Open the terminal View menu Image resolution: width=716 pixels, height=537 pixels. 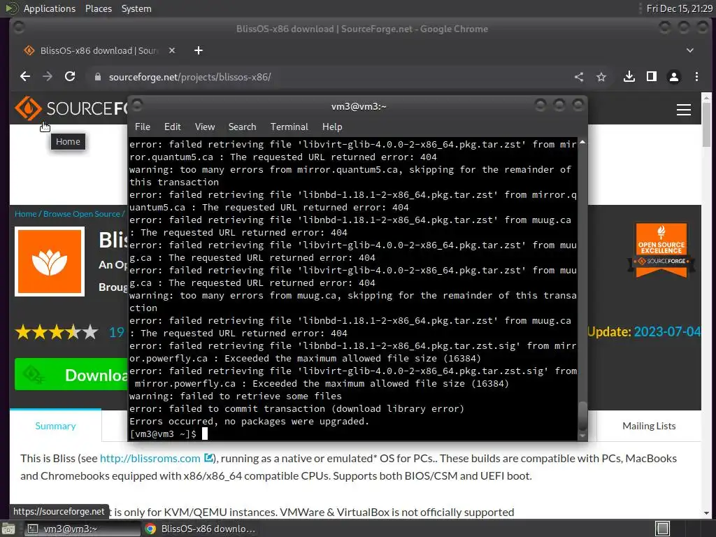click(205, 127)
